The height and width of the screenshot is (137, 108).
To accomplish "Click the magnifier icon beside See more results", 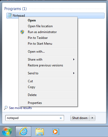I will [6, 108].
